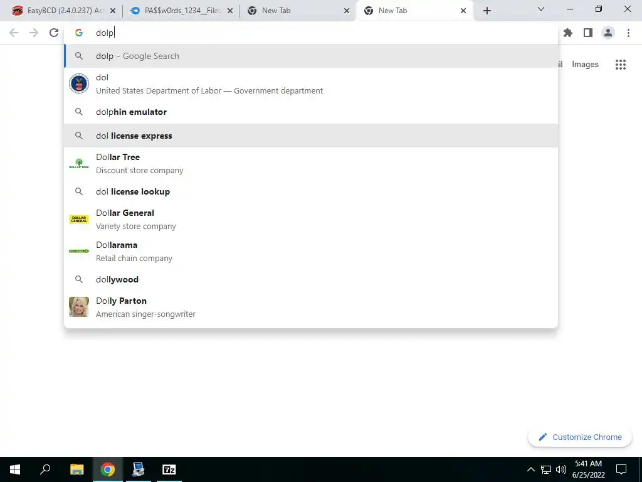Open the Windows Start menu
The width and height of the screenshot is (642, 482).
(x=15, y=469)
